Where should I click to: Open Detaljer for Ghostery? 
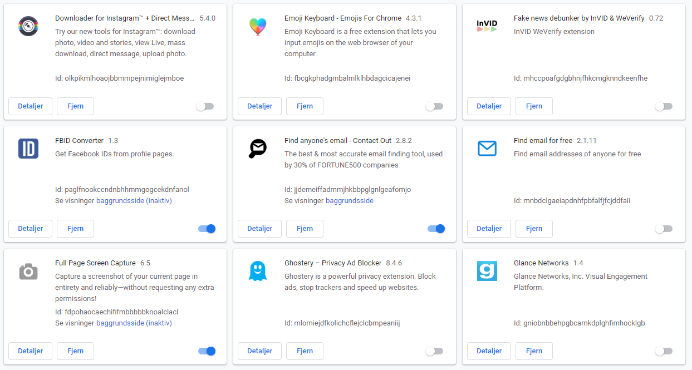(259, 351)
